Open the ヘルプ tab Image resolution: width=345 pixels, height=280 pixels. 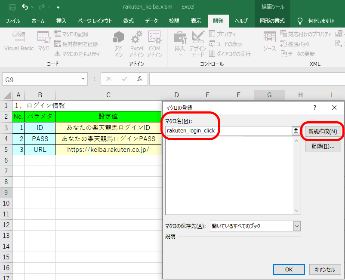coord(241,21)
